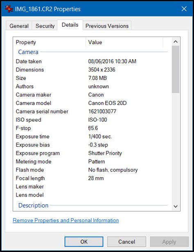Click the Camera maker value Canon
The image size is (194, 252).
click(96, 95)
